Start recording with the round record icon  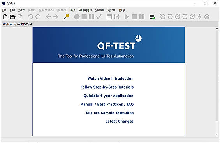click(x=77, y=17)
